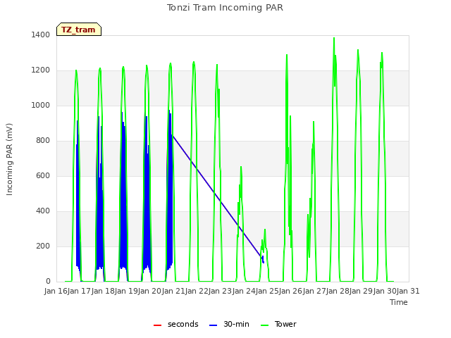Click the Jan 22 x-axis tick label

tap(197, 291)
